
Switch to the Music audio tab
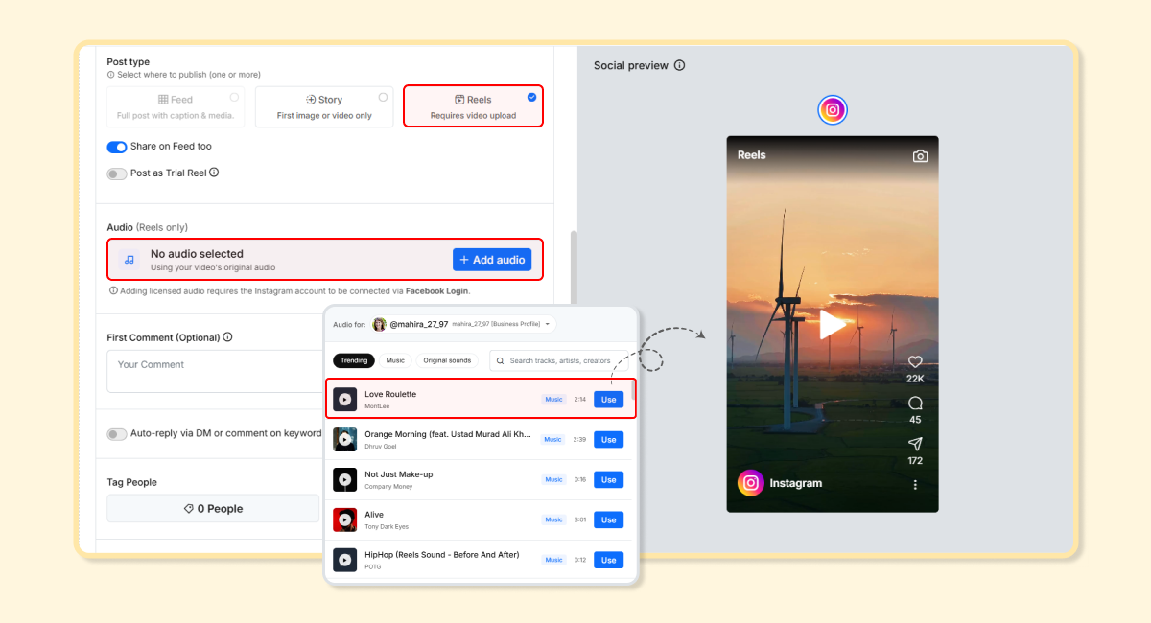tap(395, 360)
